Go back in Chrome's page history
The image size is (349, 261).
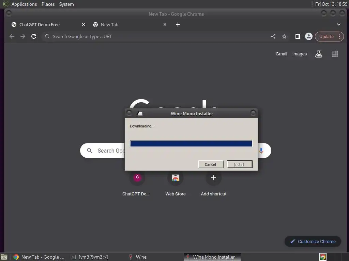pos(12,36)
